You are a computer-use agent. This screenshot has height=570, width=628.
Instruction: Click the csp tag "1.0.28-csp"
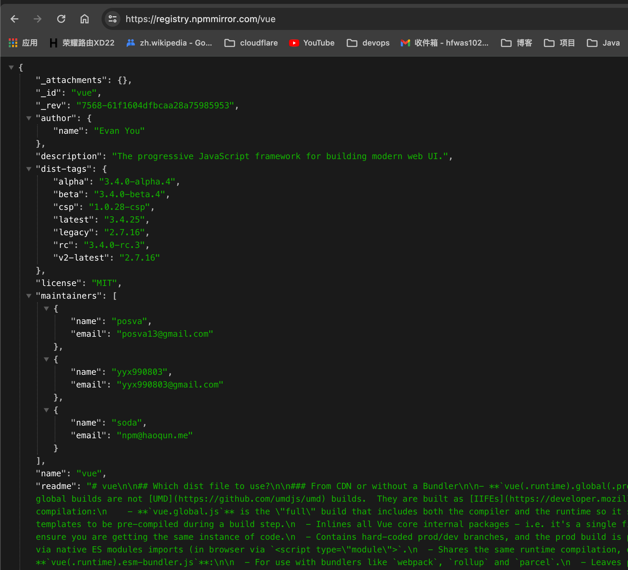pos(119,207)
